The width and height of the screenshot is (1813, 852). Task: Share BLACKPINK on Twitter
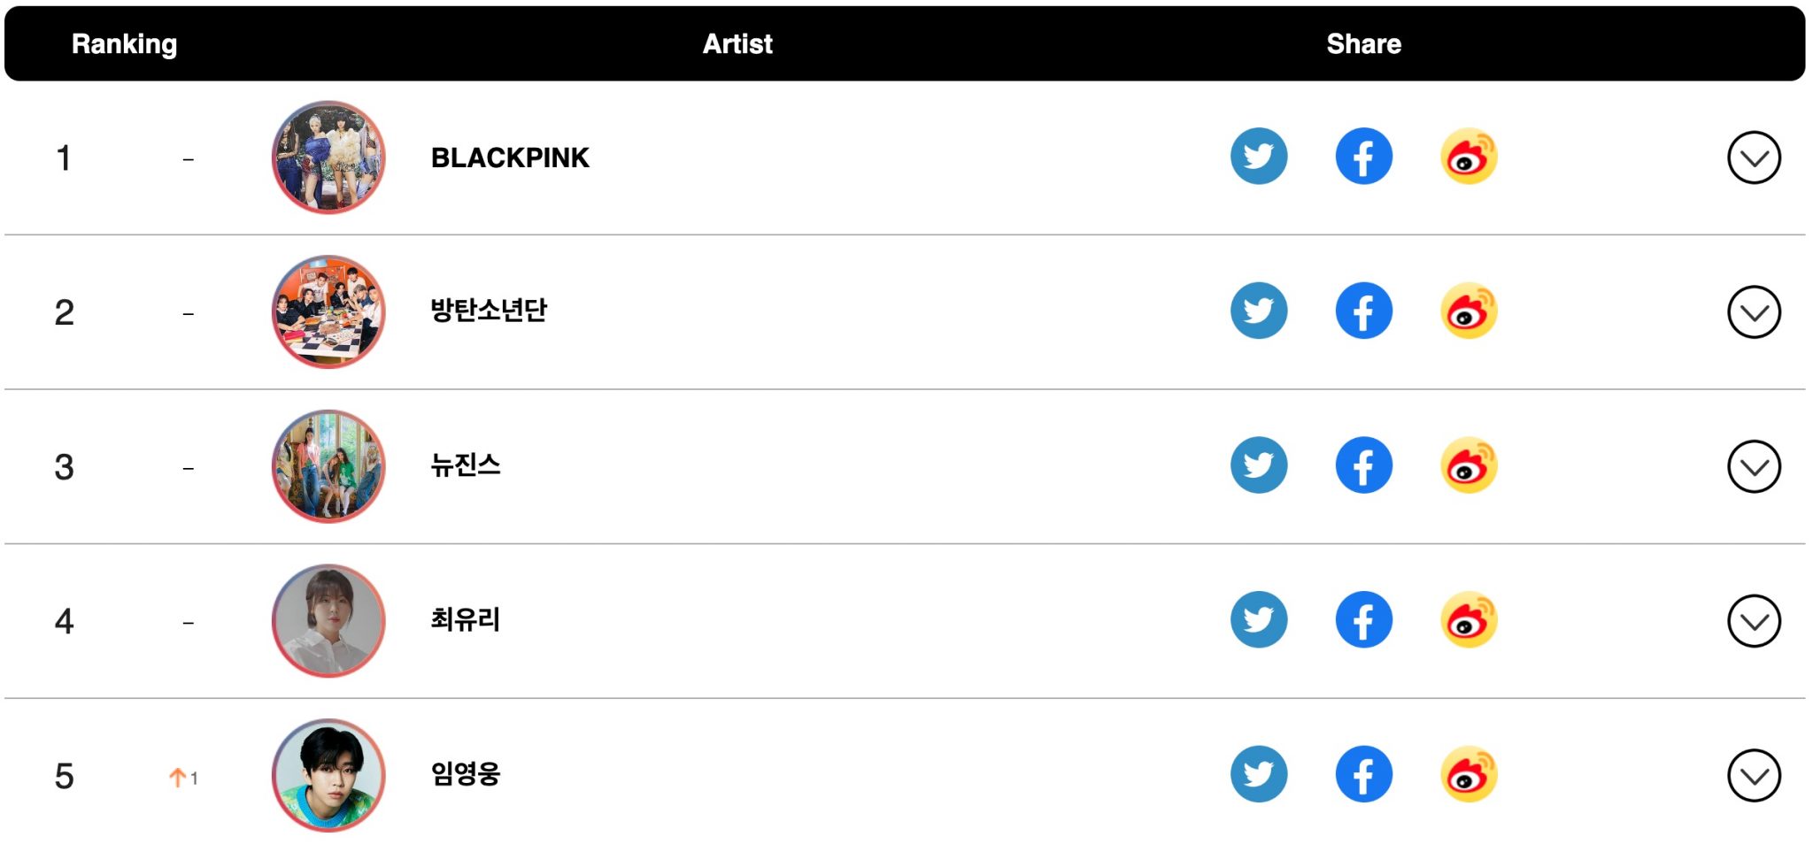click(1260, 156)
